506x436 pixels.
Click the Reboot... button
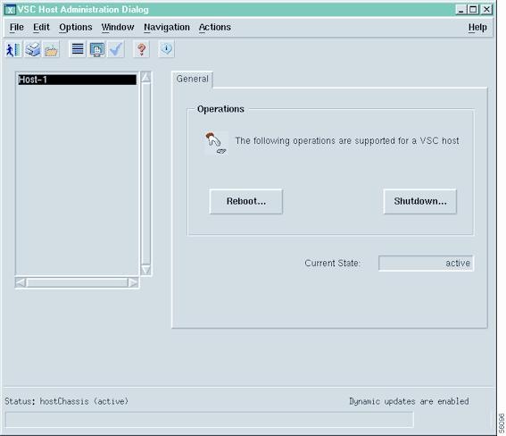click(x=246, y=202)
